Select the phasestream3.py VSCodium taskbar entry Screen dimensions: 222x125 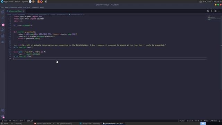[113, 124]
